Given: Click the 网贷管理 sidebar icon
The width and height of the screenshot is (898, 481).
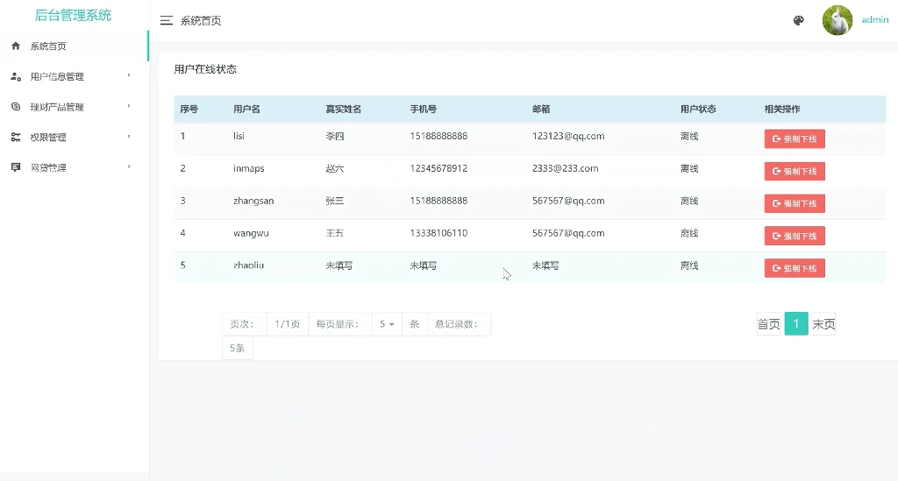Looking at the screenshot, I should pyautogui.click(x=16, y=167).
